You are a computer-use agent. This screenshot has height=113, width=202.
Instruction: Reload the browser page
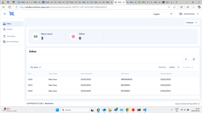click(x=9, y=7)
